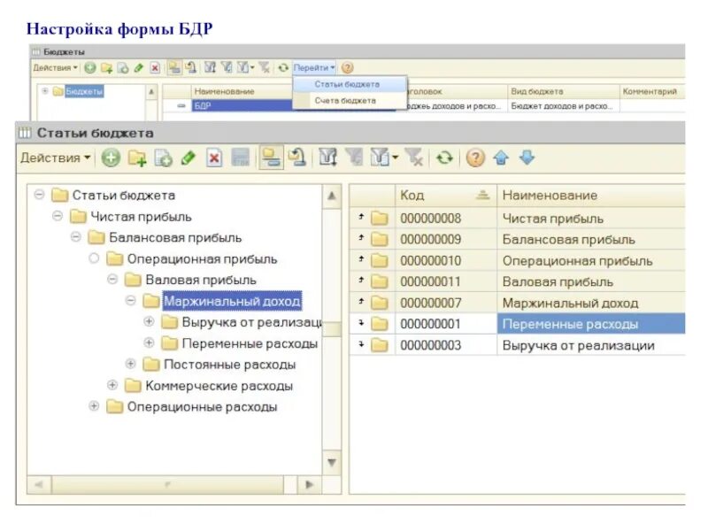Open Действия dropdown in Статьи бюджета window

pyautogui.click(x=56, y=158)
